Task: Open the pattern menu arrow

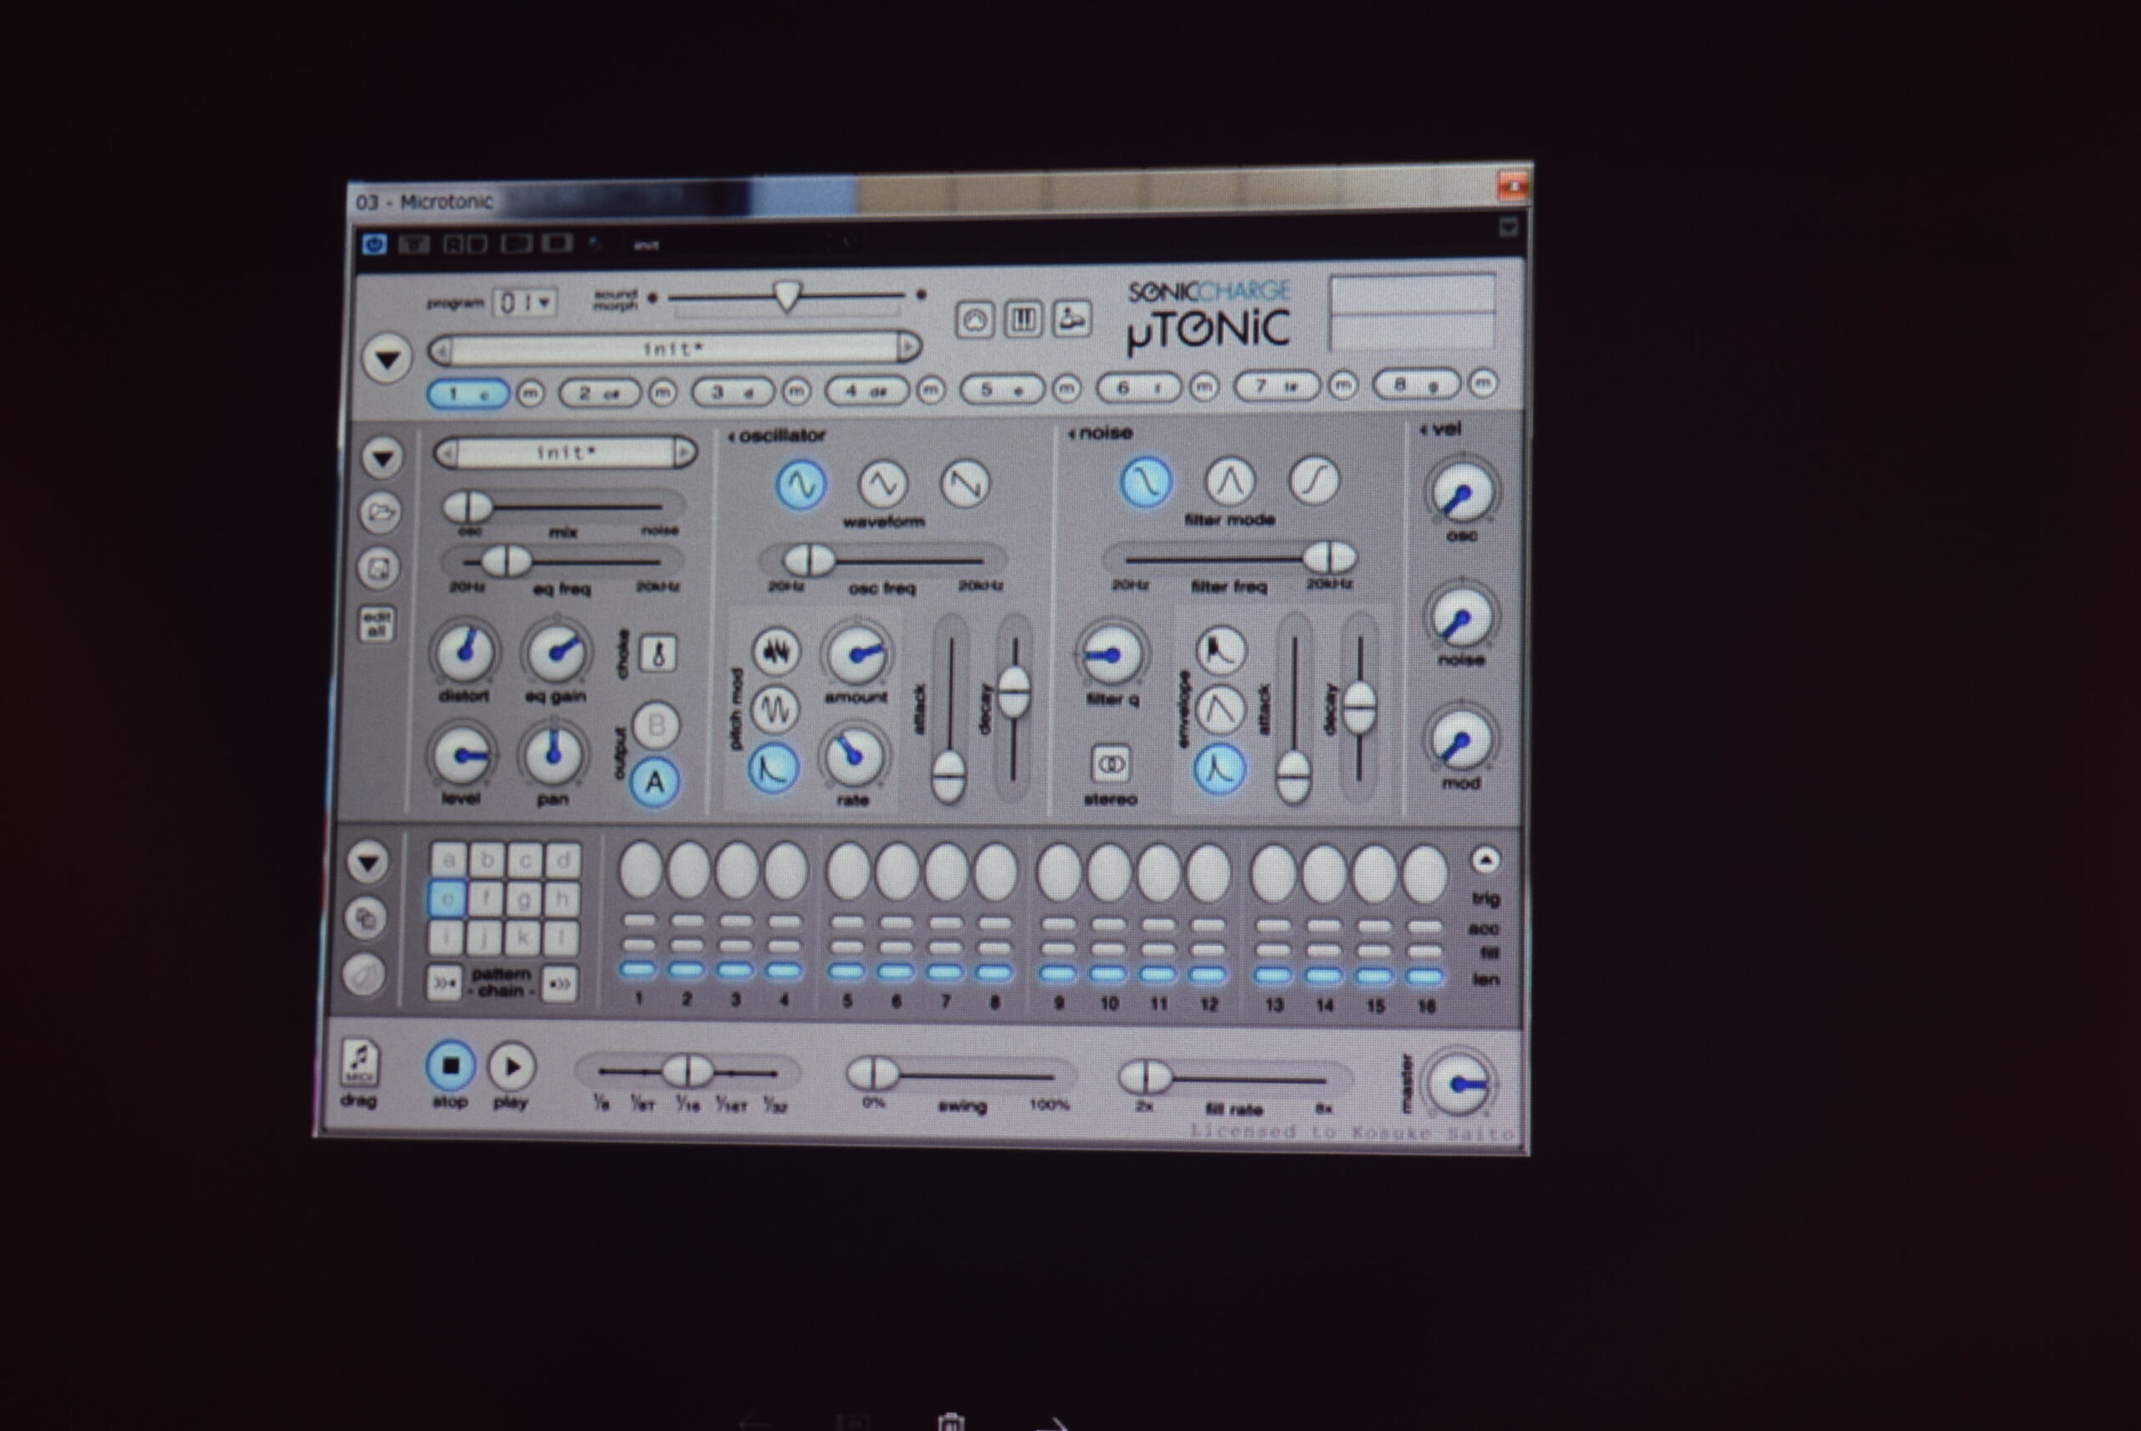Action: click(x=368, y=862)
